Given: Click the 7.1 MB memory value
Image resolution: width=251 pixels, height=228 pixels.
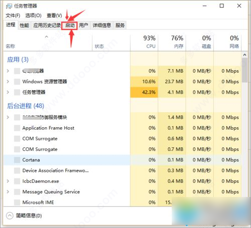Looking at the screenshot, I should [x=175, y=71].
